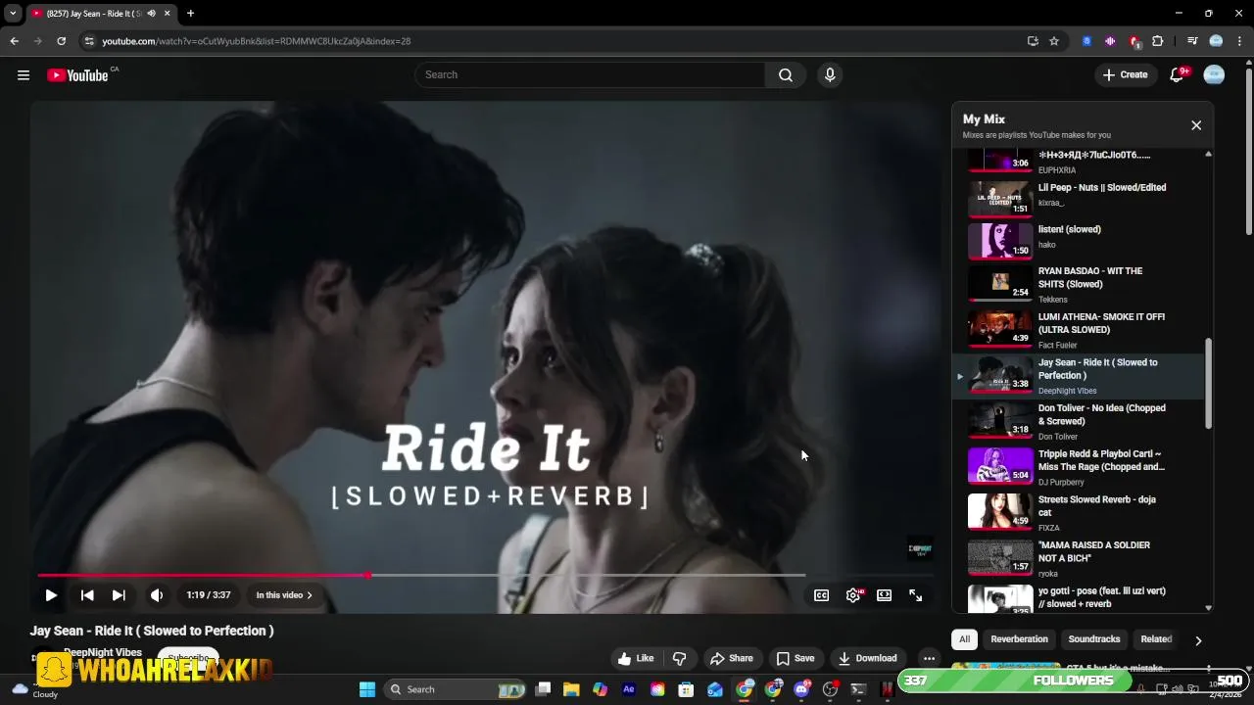Screen dimensions: 1254x705
Task: Click the browser address bar URL
Action: pyautogui.click(x=257, y=41)
